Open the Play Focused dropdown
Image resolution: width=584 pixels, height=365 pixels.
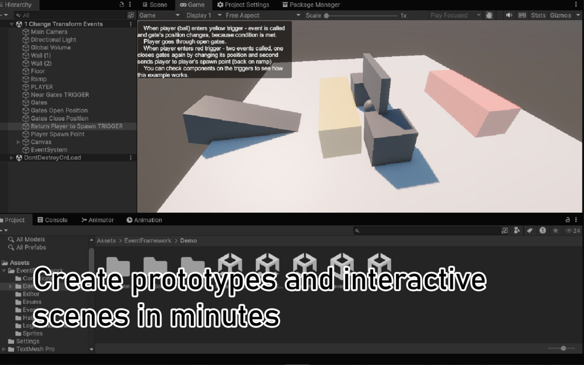click(455, 15)
